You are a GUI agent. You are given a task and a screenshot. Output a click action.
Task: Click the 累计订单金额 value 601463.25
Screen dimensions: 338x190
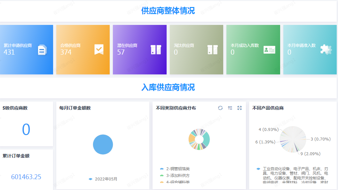[x=26, y=177]
